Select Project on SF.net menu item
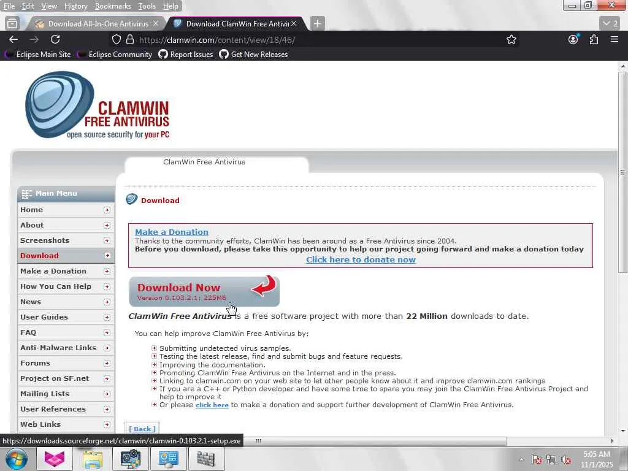 coord(66,378)
